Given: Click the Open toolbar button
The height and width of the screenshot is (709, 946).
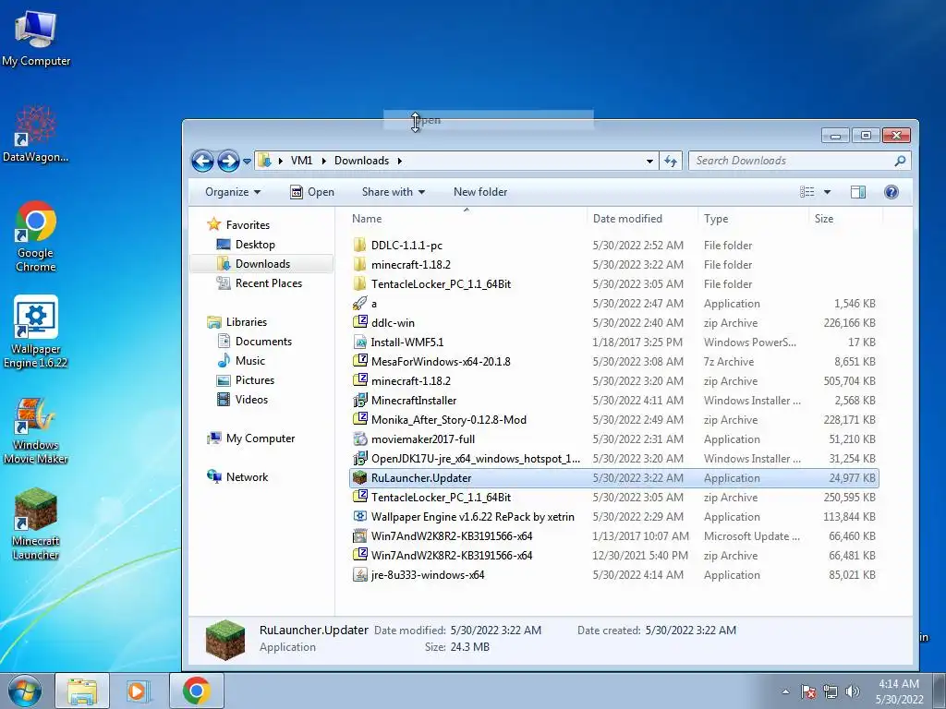Looking at the screenshot, I should (312, 192).
